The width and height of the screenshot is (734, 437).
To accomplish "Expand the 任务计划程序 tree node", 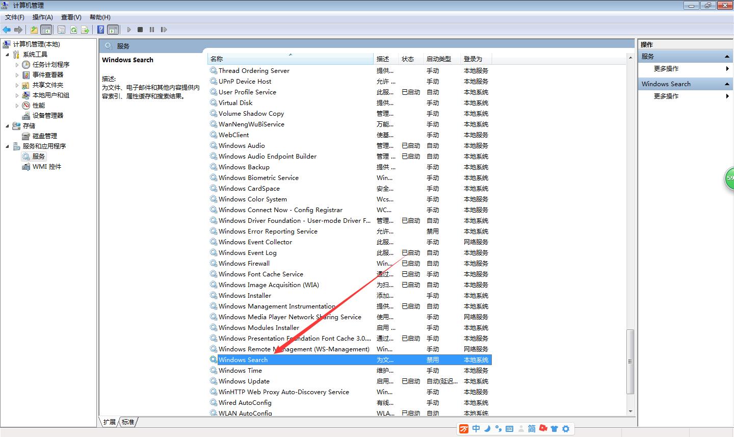I will click(x=17, y=65).
